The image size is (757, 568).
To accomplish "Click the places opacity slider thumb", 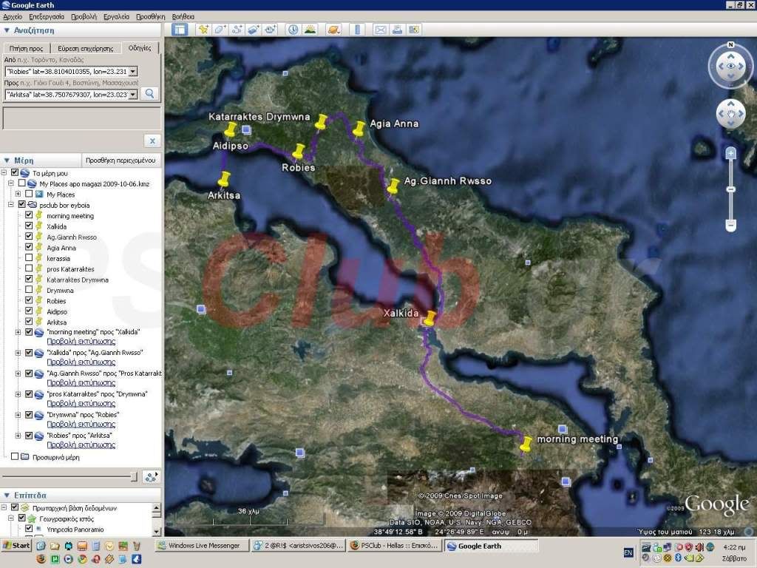I will [134, 477].
